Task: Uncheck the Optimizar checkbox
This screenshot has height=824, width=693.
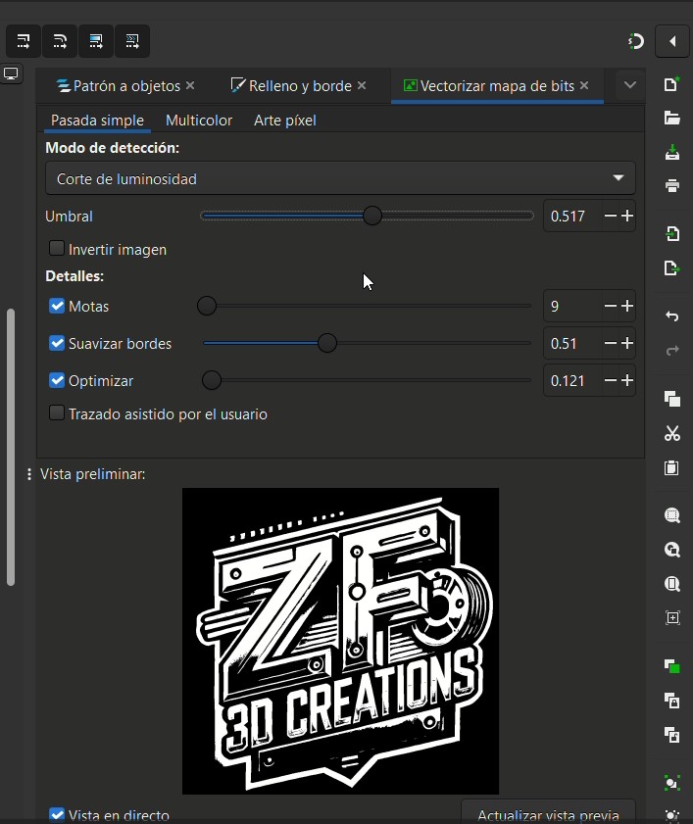Action: point(56,380)
